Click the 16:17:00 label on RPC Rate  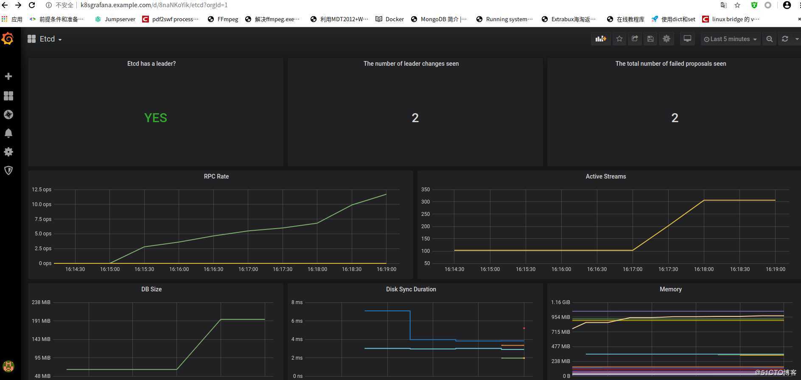click(x=248, y=269)
